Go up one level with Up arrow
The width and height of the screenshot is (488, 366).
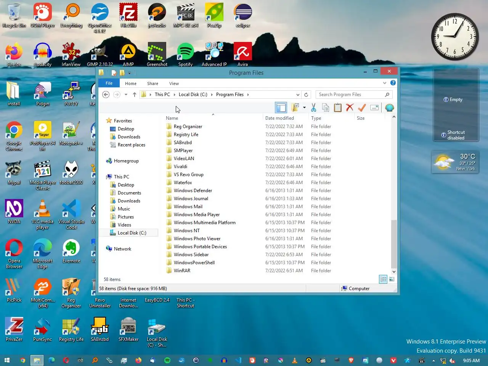coord(135,95)
